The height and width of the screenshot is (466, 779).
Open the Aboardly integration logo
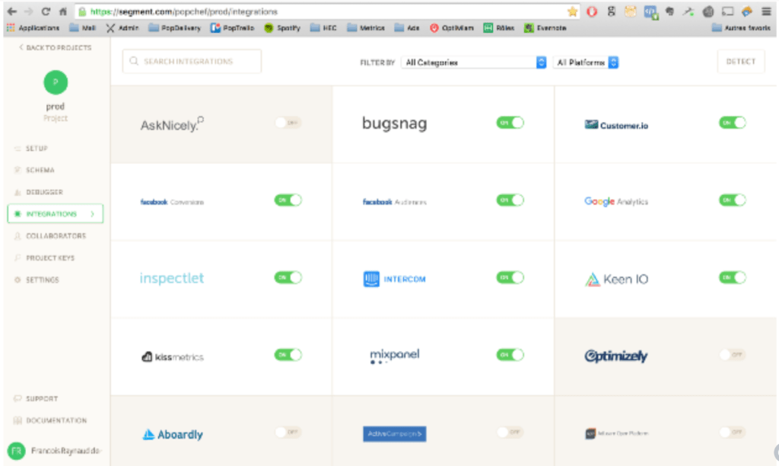pos(173,434)
